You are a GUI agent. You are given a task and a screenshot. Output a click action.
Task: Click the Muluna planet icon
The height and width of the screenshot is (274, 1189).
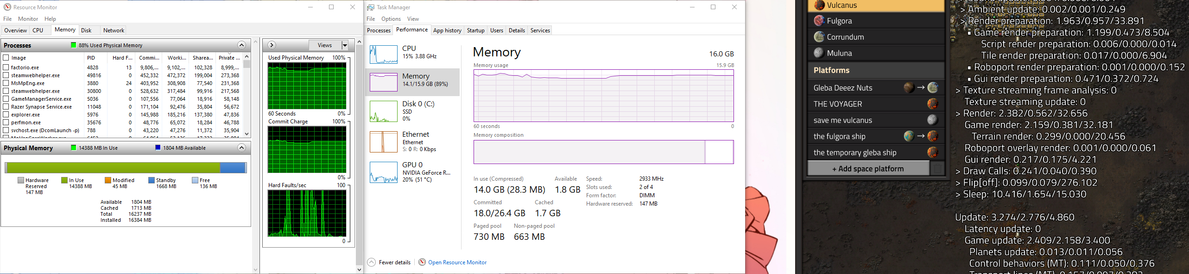819,53
